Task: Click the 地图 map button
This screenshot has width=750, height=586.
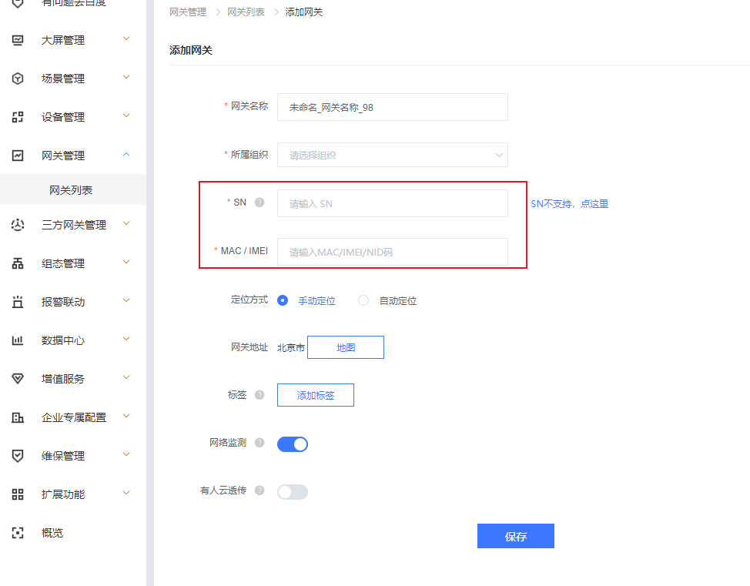Action: tap(346, 347)
